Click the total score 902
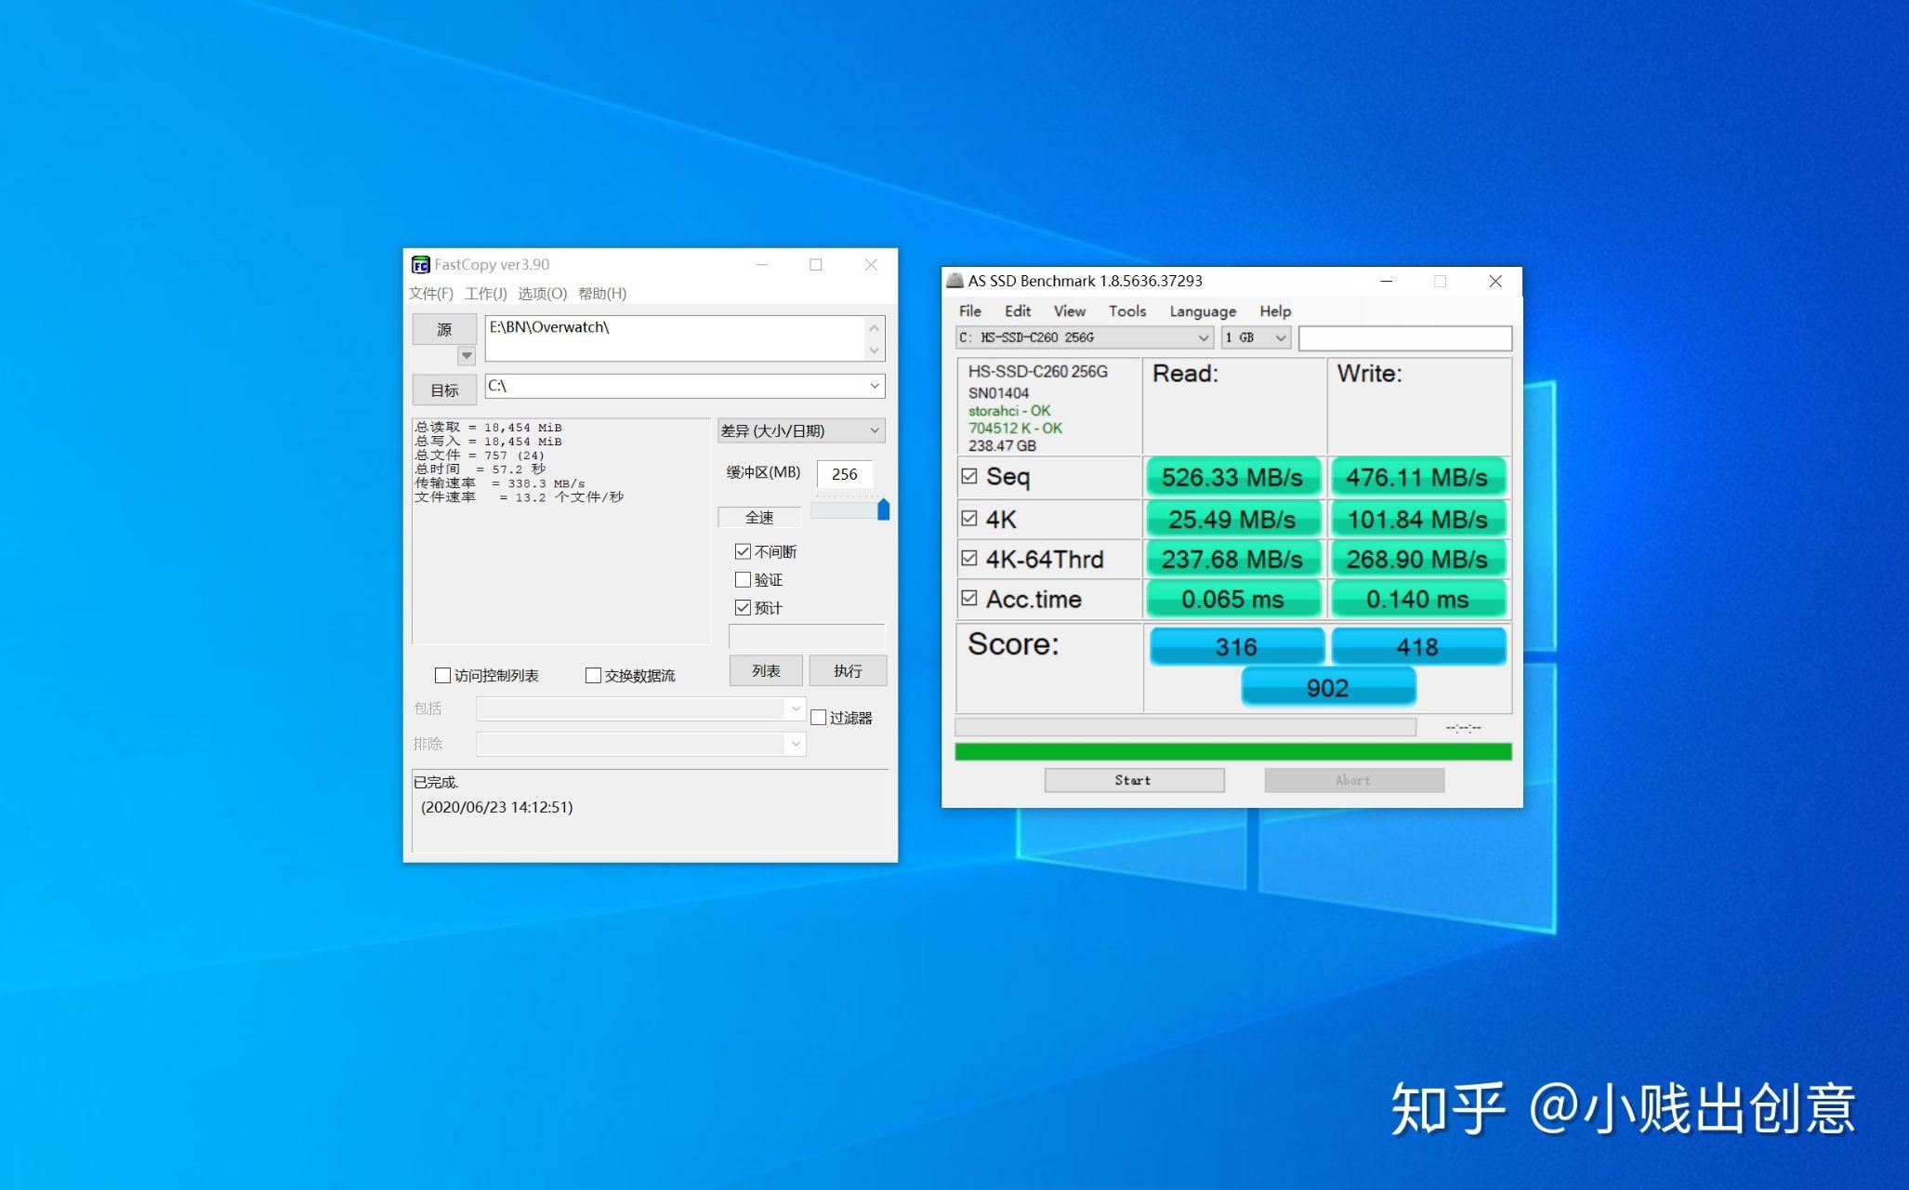This screenshot has height=1190, width=1909. (x=1328, y=687)
